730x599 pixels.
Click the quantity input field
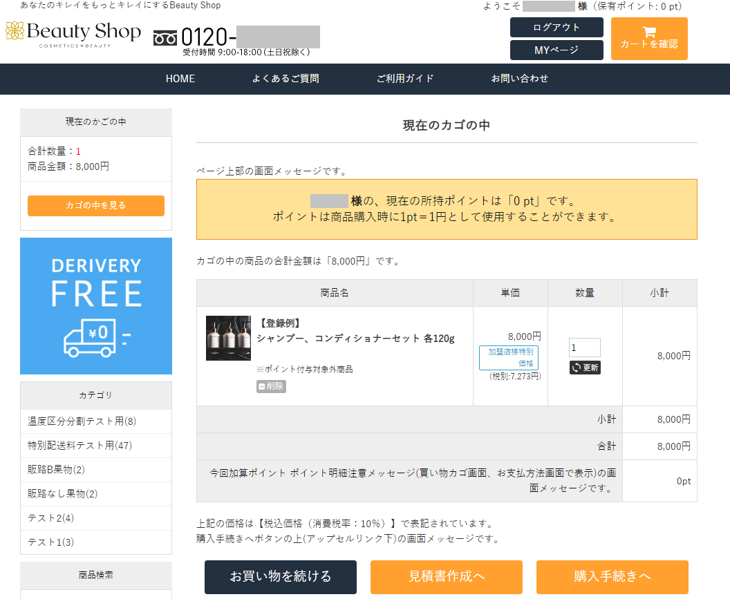[x=584, y=348]
